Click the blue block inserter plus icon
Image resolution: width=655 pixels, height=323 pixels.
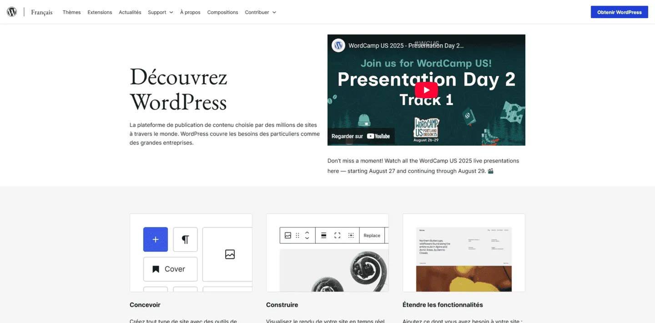coord(155,239)
